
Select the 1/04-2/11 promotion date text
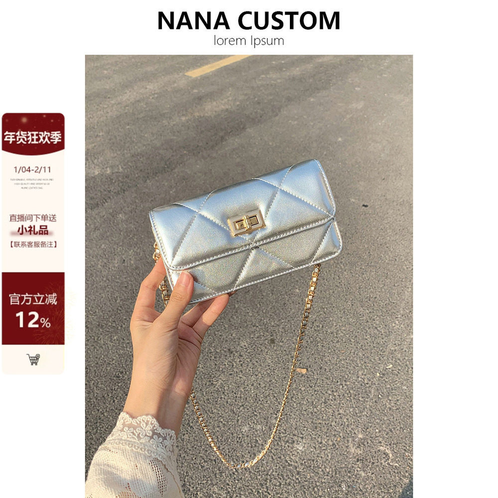(32, 170)
